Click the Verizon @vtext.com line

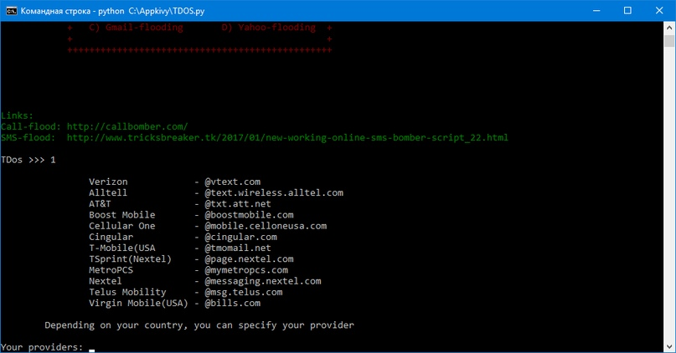[x=174, y=182]
